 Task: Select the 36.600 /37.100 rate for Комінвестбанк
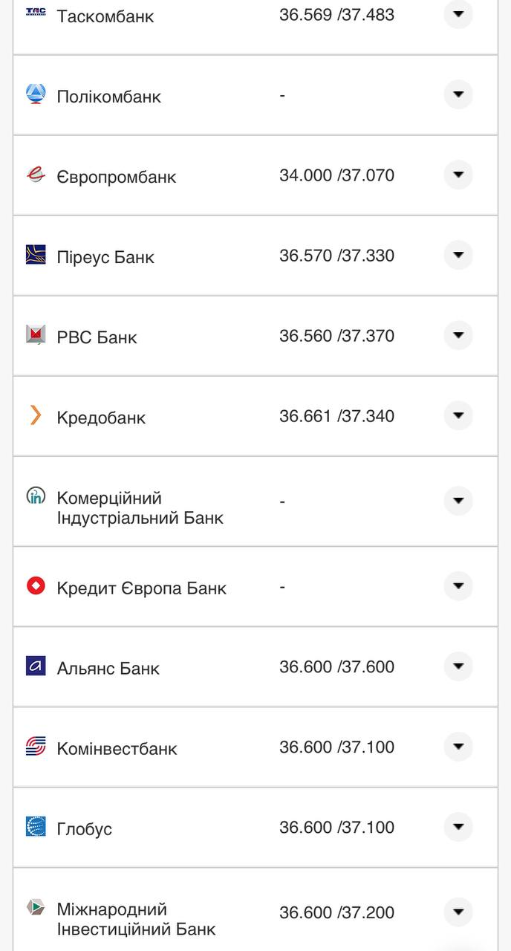point(336,747)
